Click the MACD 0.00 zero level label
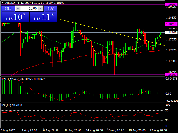178x133 pixels. 168,94
